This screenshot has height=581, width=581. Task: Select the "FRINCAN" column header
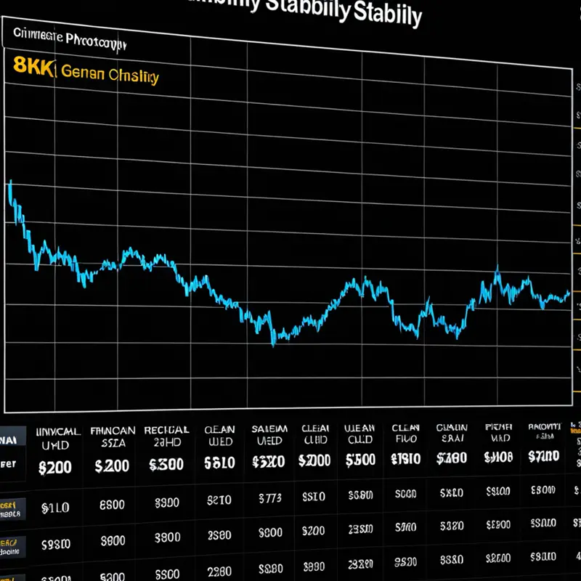tap(113, 431)
